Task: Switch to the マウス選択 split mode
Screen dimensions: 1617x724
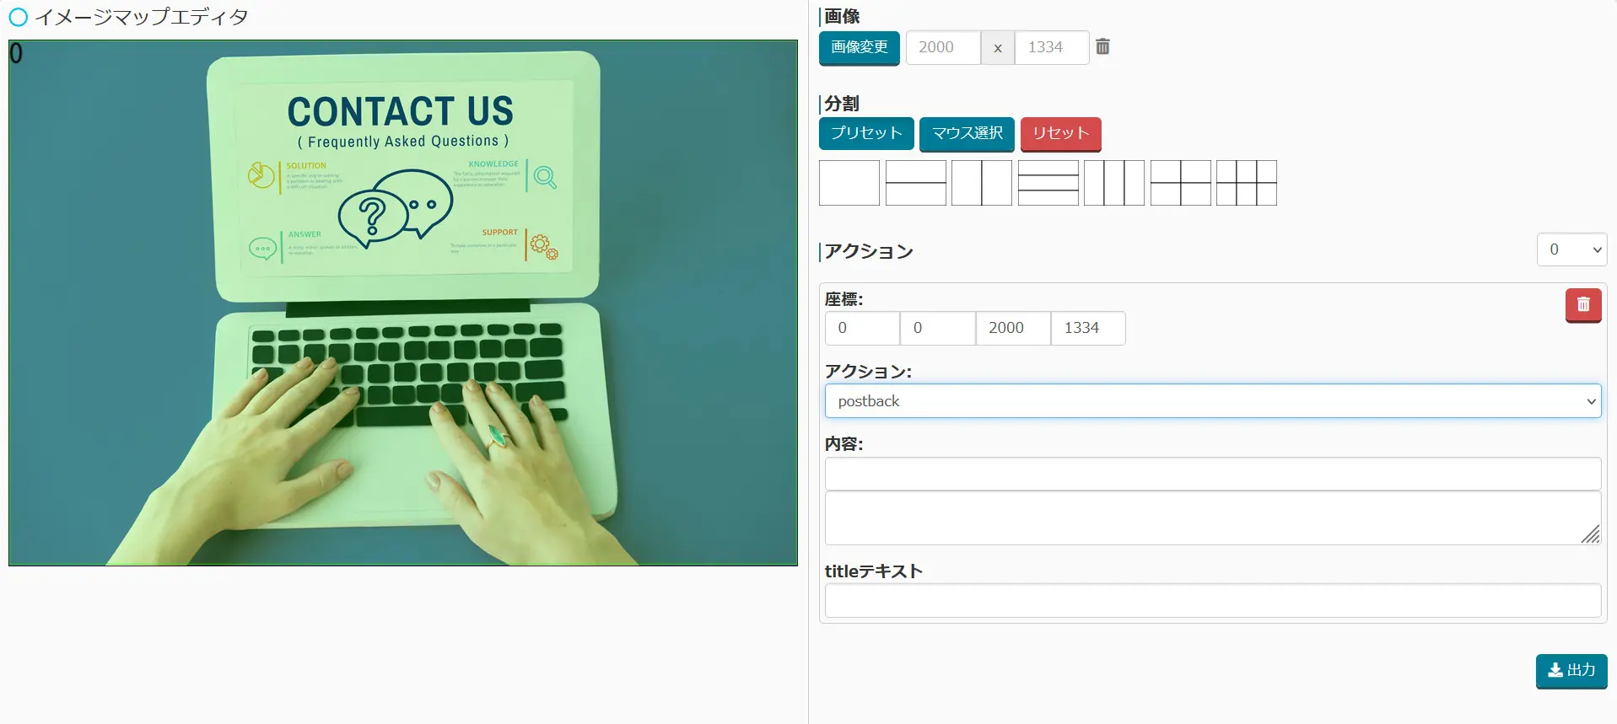Action: pos(967,133)
